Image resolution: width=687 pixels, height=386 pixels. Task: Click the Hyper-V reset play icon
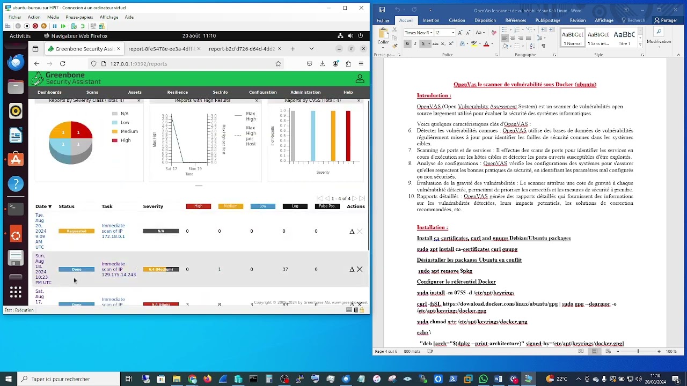coord(63,26)
